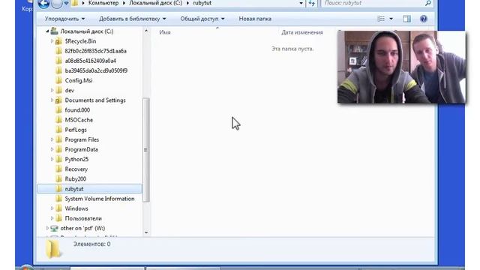Expand other on 'psf' (W:) drive
Image resolution: width=480 pixels, height=270 pixels.
47,228
